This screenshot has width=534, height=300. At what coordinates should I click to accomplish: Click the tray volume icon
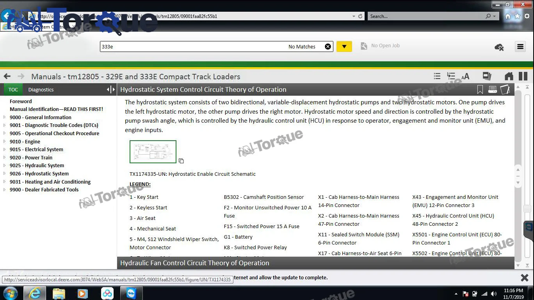(494, 294)
